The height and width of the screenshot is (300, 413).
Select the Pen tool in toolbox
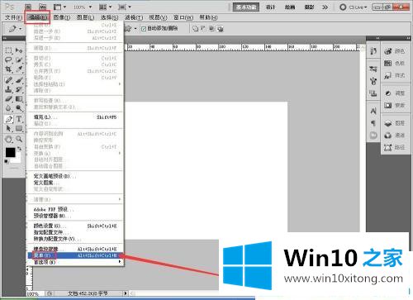pyautogui.click(x=8, y=119)
